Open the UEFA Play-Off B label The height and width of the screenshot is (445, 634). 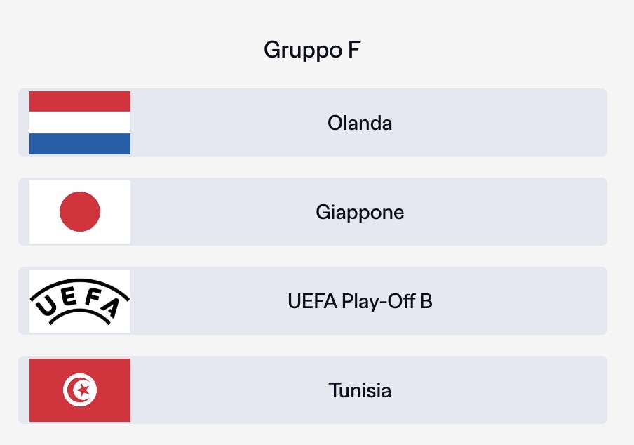pyautogui.click(x=360, y=301)
